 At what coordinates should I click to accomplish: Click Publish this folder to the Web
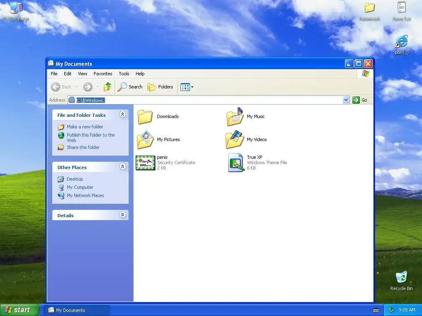(x=91, y=137)
